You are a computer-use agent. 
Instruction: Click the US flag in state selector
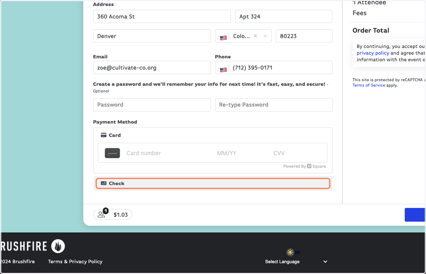[x=223, y=38]
